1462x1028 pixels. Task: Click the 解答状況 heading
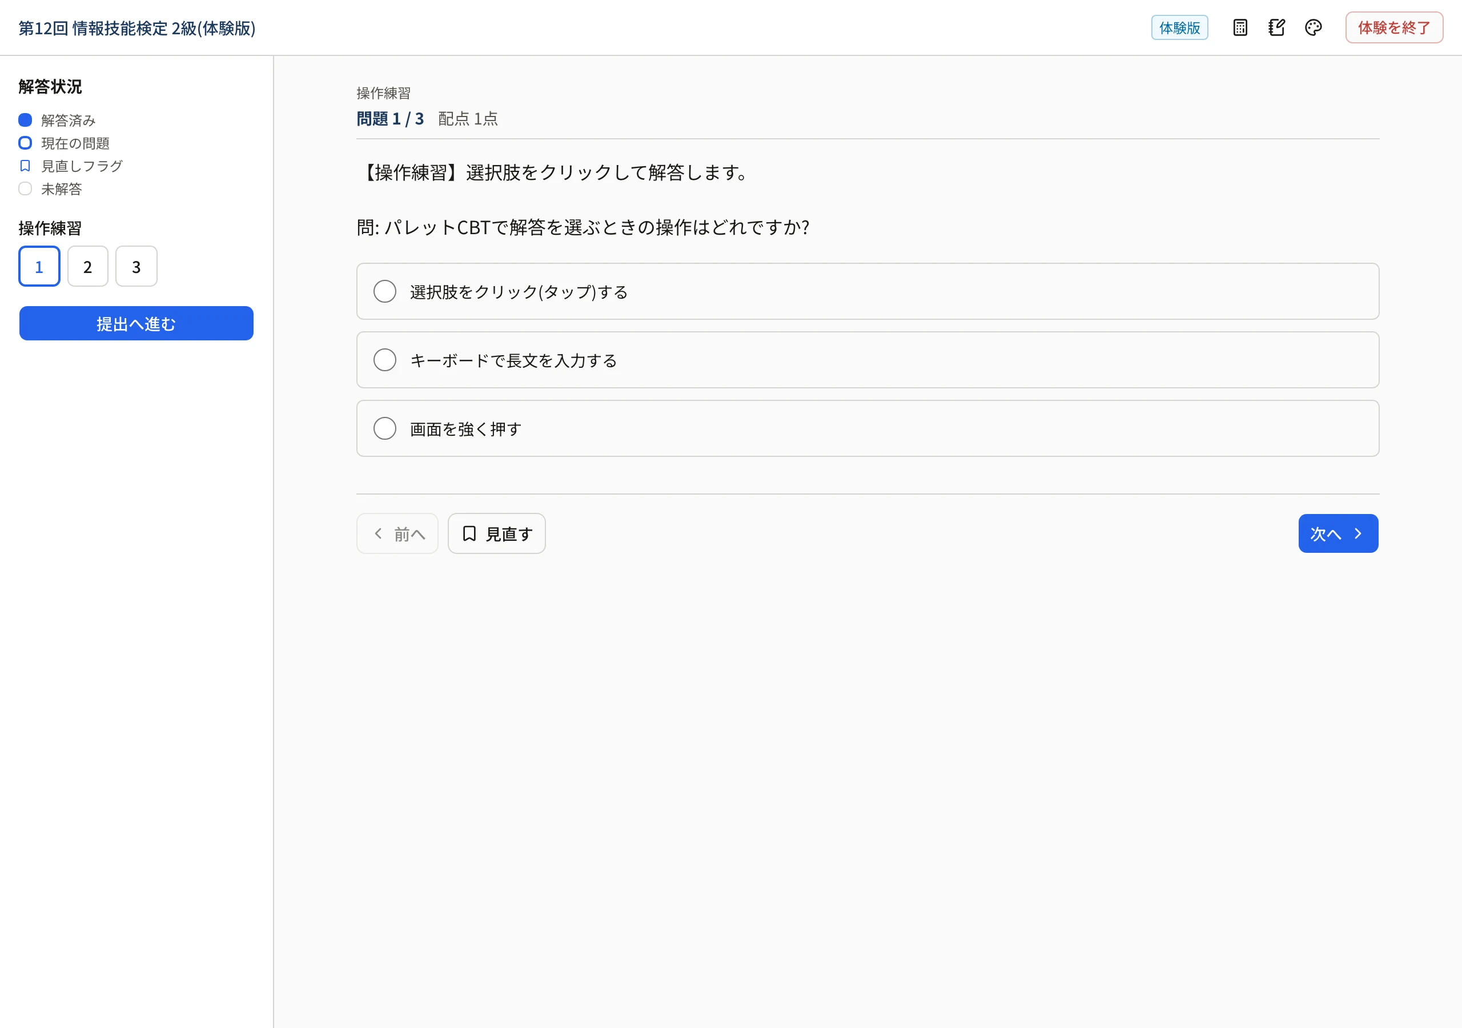(x=50, y=87)
